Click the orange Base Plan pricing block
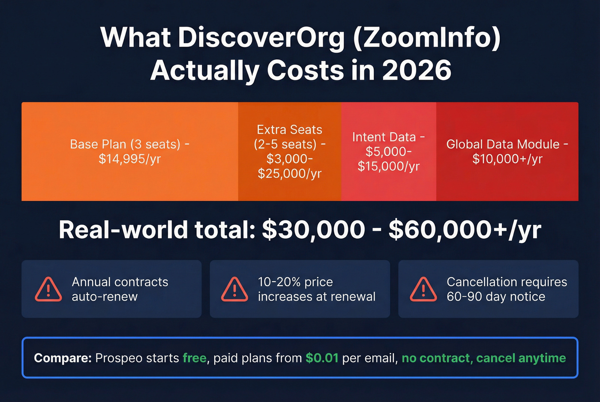Viewport: 600px width, 402px height. point(129,151)
